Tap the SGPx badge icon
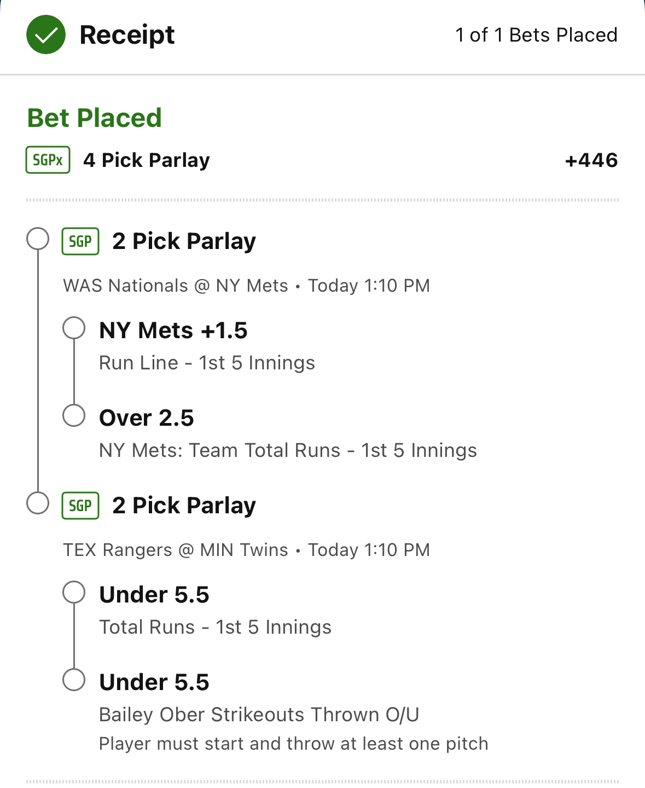Image resolution: width=645 pixels, height=788 pixels. click(48, 160)
